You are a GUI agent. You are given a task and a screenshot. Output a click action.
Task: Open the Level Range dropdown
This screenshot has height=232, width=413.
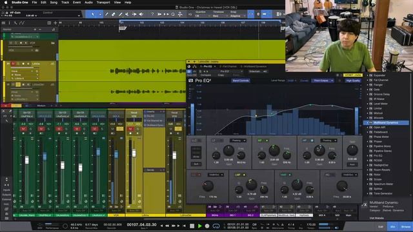pyautogui.click(x=292, y=81)
